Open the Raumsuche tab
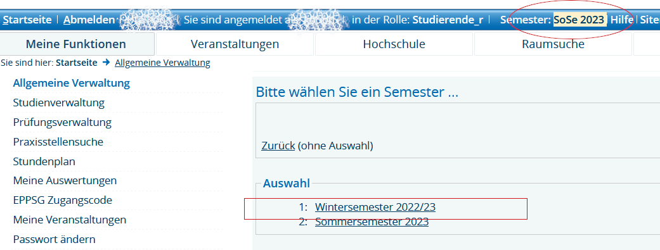Viewport: 660px width, 250px height. coord(553,44)
